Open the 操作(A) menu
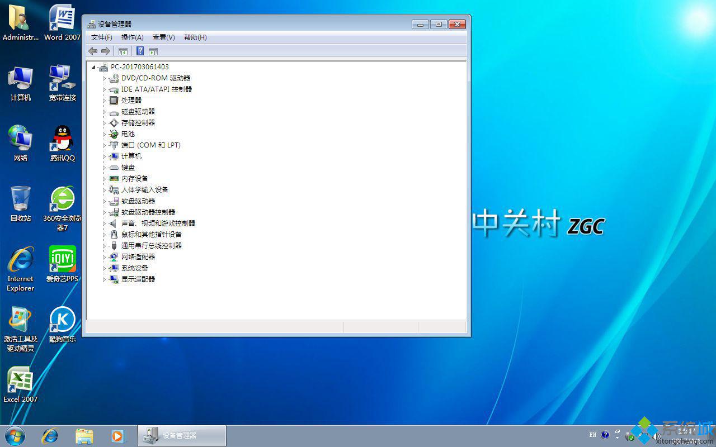716x447 pixels. coord(133,37)
